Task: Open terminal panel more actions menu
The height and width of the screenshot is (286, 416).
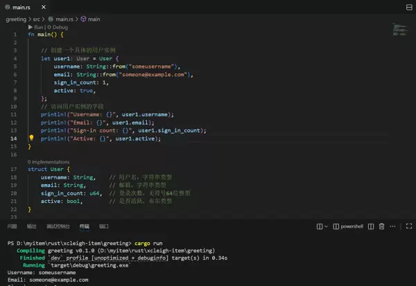Action: click(391, 226)
